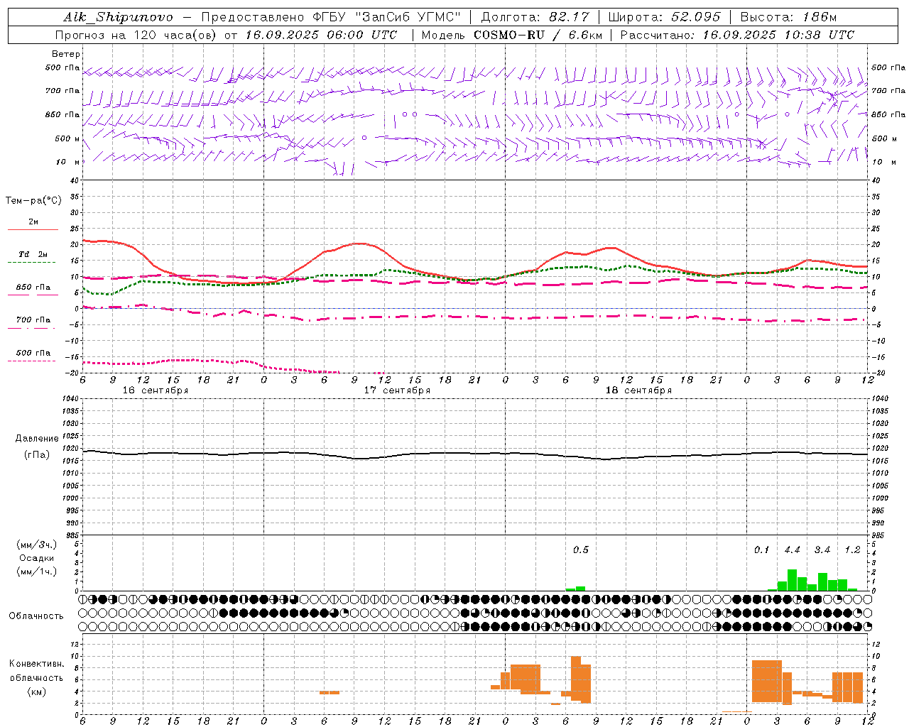Click the Облачность cloud cover label

(x=36, y=616)
